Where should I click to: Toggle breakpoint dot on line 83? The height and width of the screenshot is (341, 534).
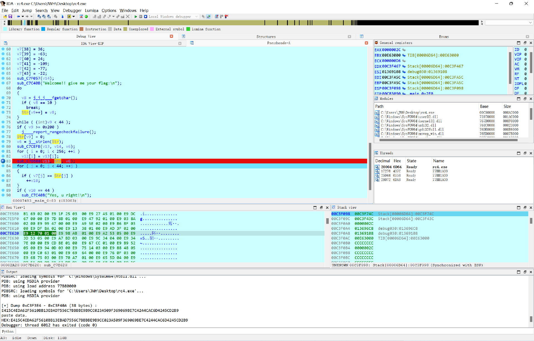pos(3,161)
